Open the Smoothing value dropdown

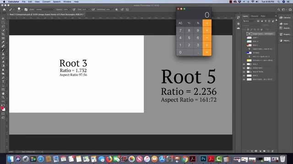tap(112, 10)
